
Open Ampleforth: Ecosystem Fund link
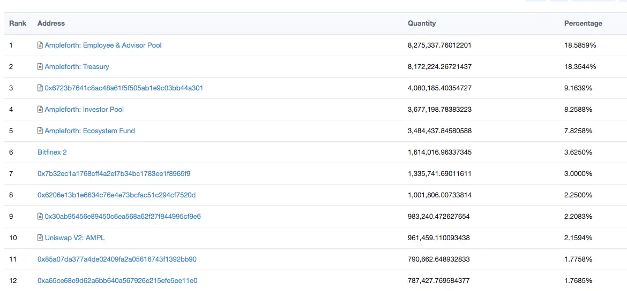pos(90,131)
